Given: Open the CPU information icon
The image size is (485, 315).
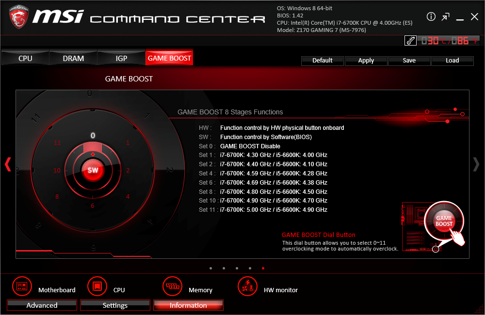Looking at the screenshot, I should [x=97, y=286].
